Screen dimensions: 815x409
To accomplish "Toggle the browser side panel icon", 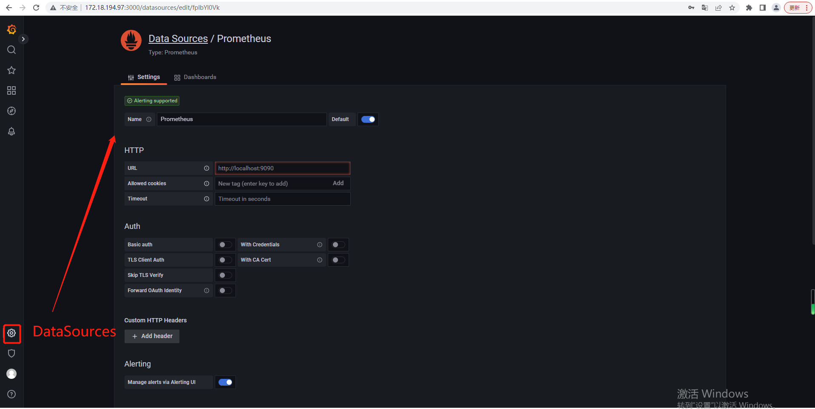I will [x=763, y=8].
